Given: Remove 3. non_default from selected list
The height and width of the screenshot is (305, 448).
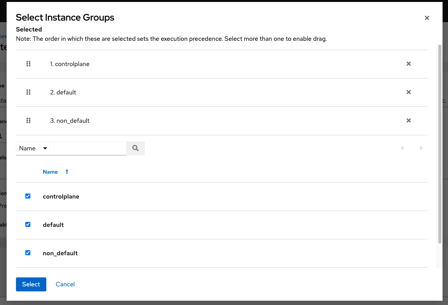Looking at the screenshot, I should pos(408,120).
